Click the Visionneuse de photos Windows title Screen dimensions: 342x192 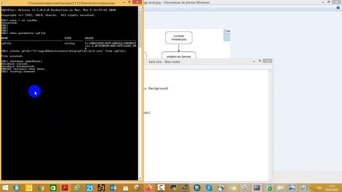pos(177,3)
